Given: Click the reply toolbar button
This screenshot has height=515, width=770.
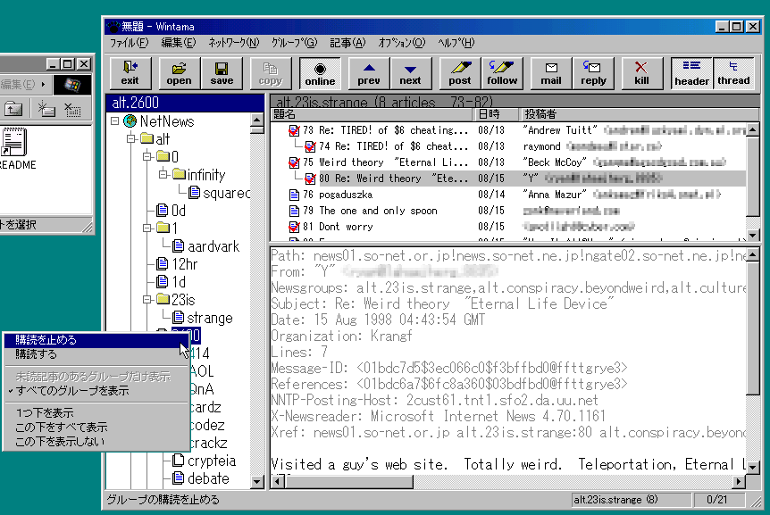Looking at the screenshot, I should (x=593, y=73).
